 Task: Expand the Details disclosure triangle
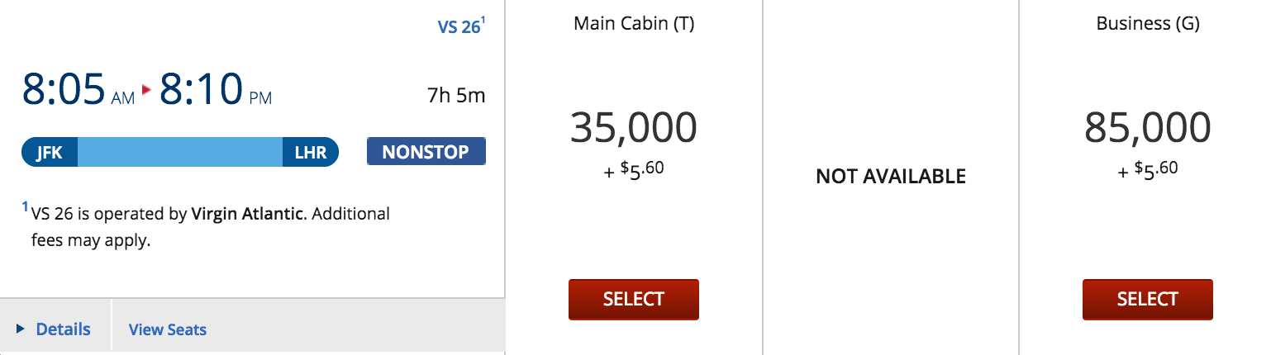21,329
